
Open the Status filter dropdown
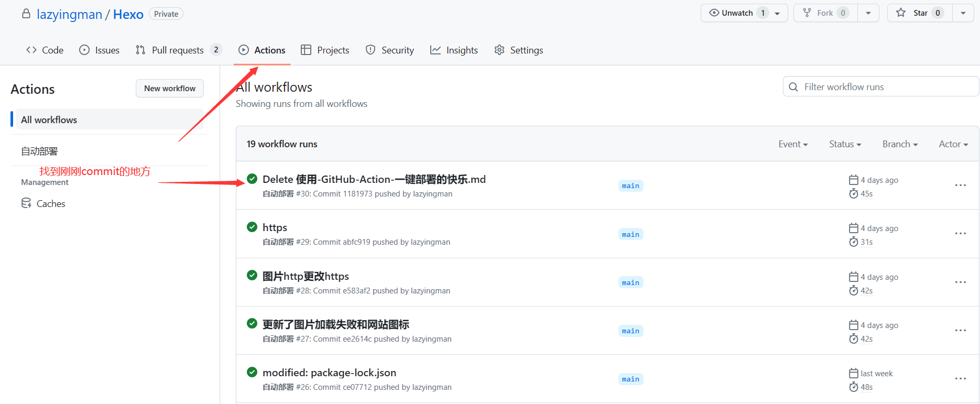[845, 144]
